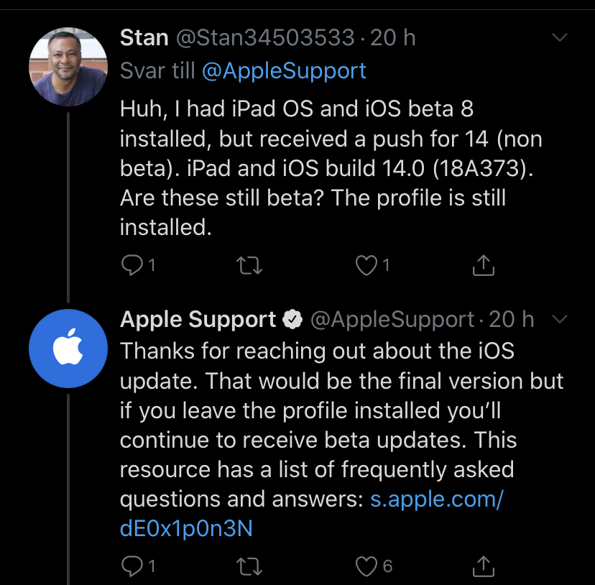This screenshot has height=585, width=595.
Task: Share Stan's tweet via share icon
Action: click(484, 264)
